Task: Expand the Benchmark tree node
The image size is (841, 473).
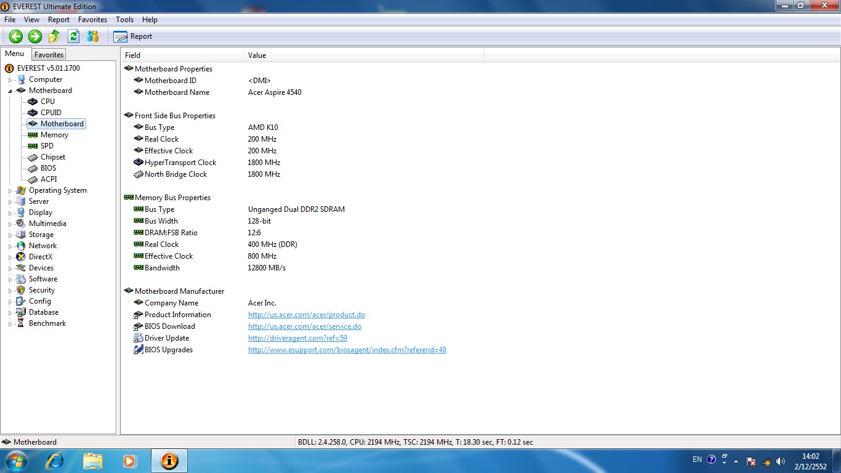Action: (10, 324)
